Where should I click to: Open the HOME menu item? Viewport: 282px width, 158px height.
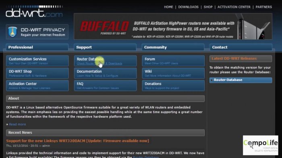click(x=168, y=7)
